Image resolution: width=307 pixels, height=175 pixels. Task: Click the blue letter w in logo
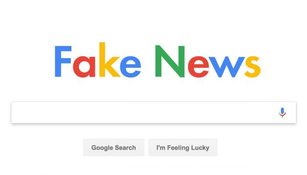pyautogui.click(x=227, y=67)
